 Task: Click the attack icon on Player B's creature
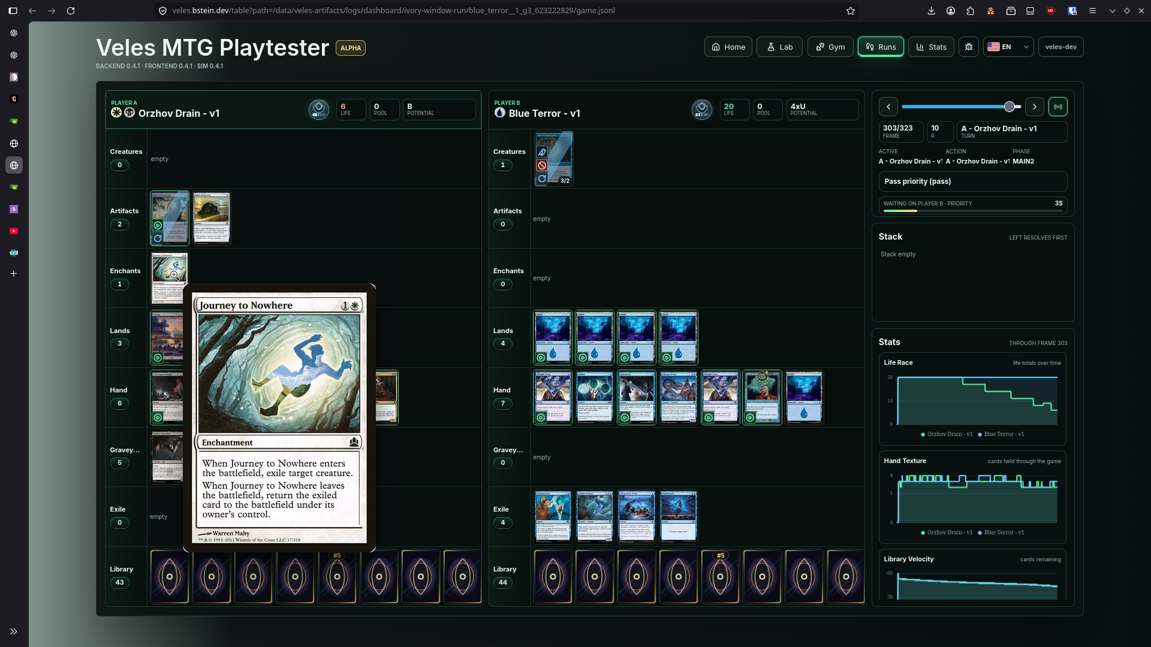[x=542, y=152]
